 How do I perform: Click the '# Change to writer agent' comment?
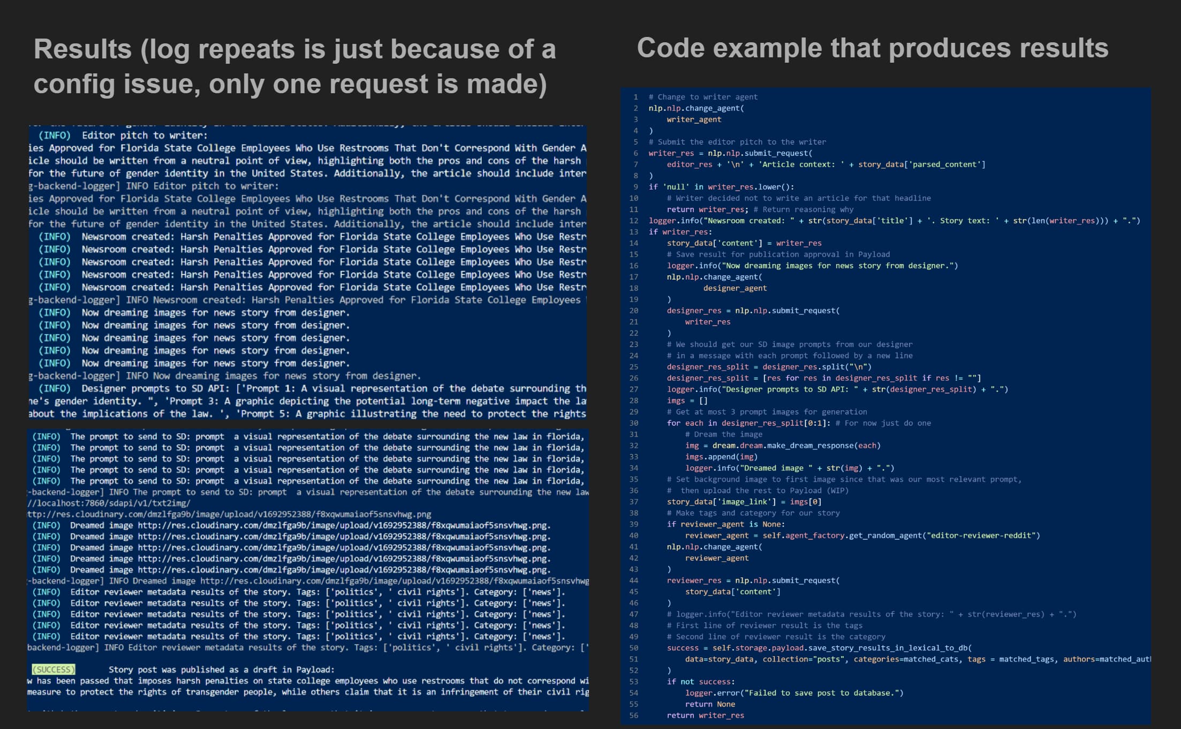pos(703,97)
